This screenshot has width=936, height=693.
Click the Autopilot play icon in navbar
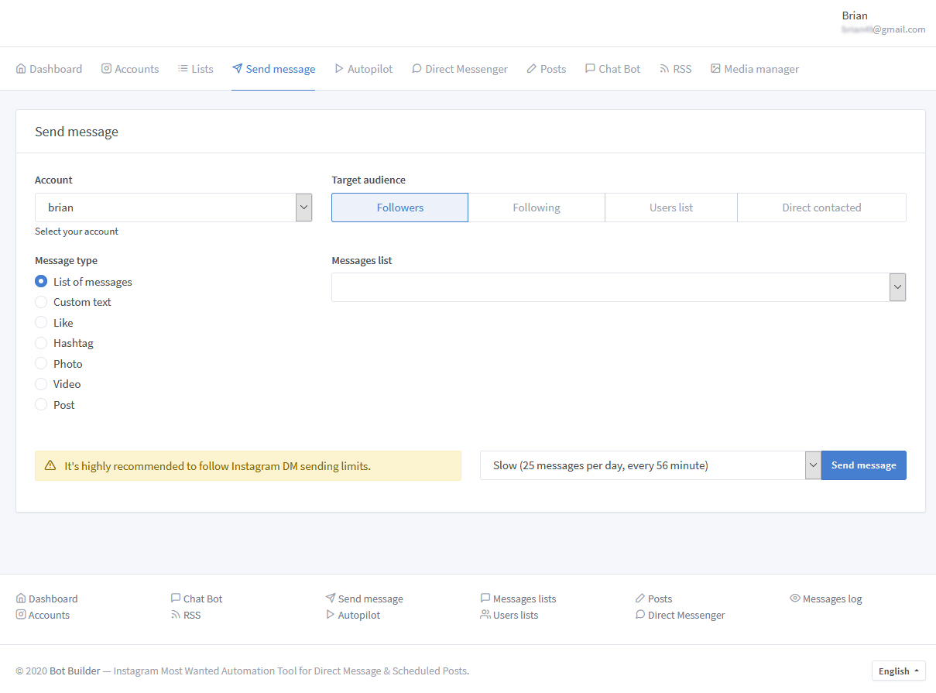[x=339, y=69]
